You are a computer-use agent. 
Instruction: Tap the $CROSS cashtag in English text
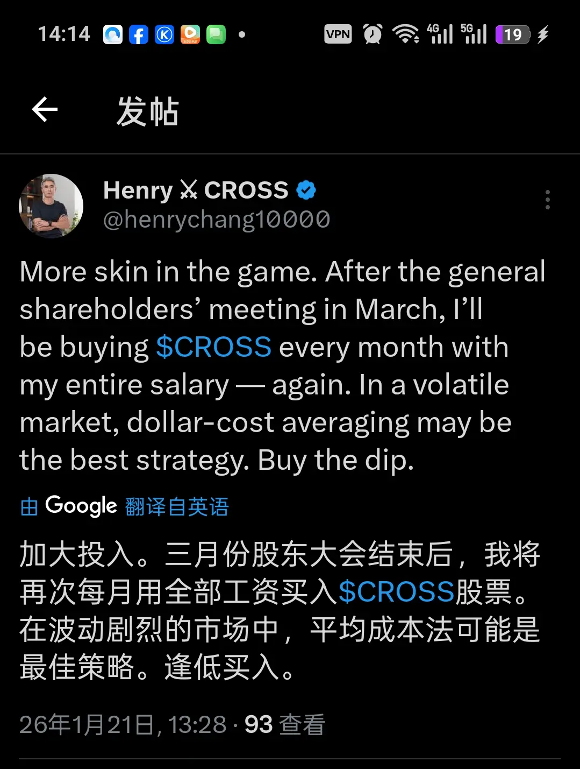pyautogui.click(x=213, y=347)
